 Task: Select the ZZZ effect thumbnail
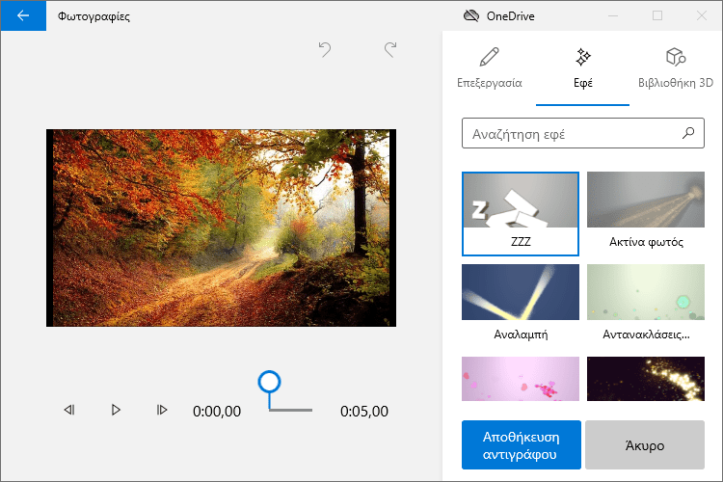(521, 214)
